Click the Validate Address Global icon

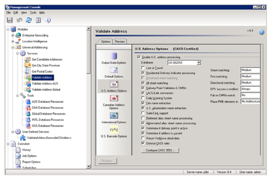[28, 90]
